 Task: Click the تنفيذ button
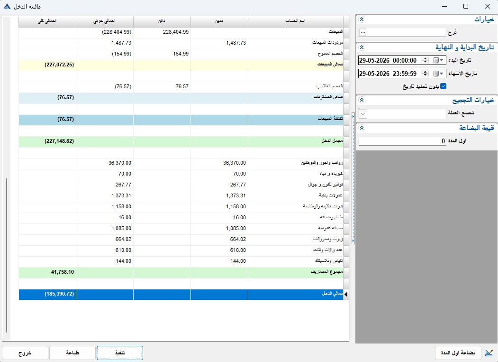120,353
